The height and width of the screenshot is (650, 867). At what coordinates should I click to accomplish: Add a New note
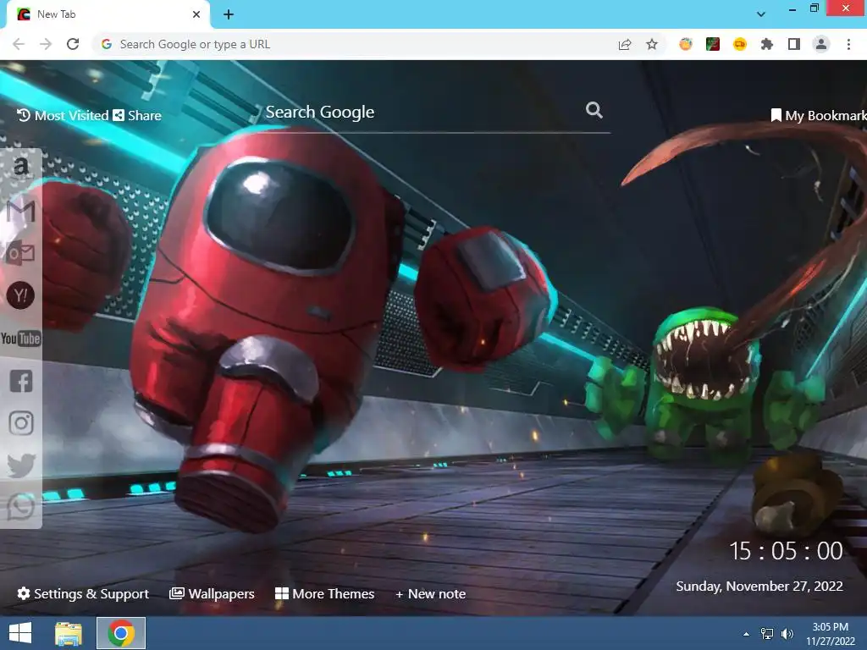coord(430,593)
